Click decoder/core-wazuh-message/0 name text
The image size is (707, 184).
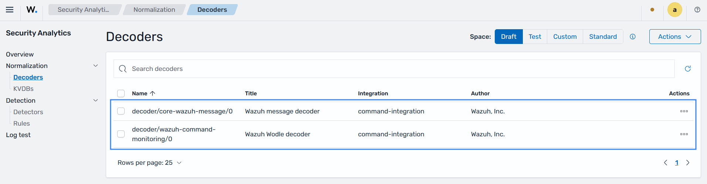pyautogui.click(x=182, y=111)
